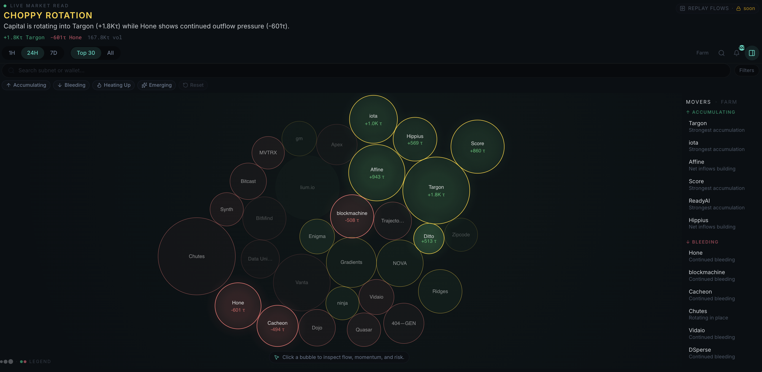
Task: Select the Cacheon bubble
Action: pos(277,326)
